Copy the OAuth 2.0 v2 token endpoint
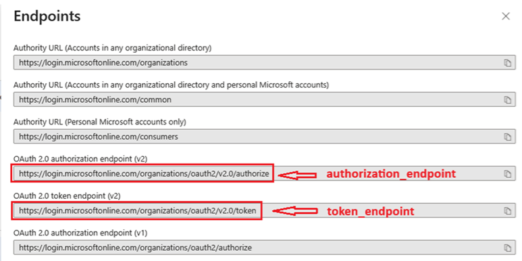The image size is (522, 261). 507,211
